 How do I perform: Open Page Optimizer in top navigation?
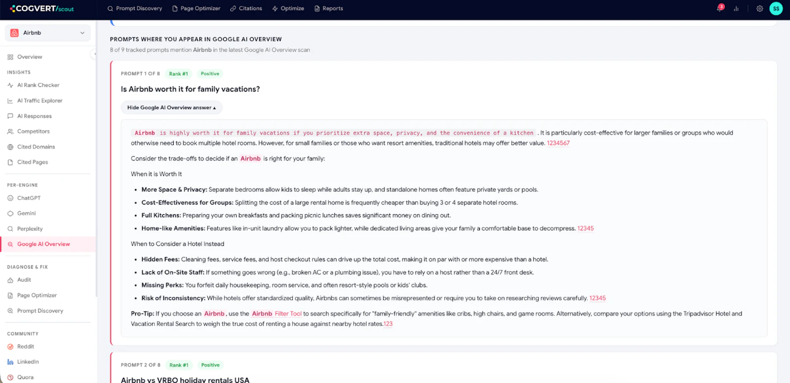tap(196, 8)
